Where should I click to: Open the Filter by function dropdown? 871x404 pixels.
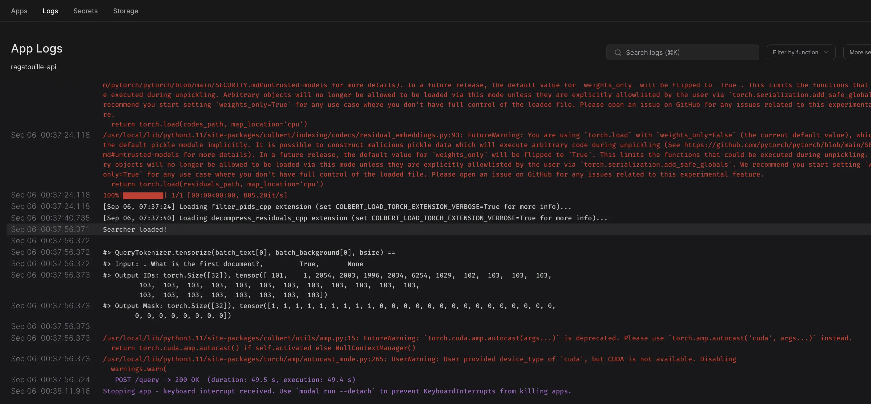[x=801, y=52]
